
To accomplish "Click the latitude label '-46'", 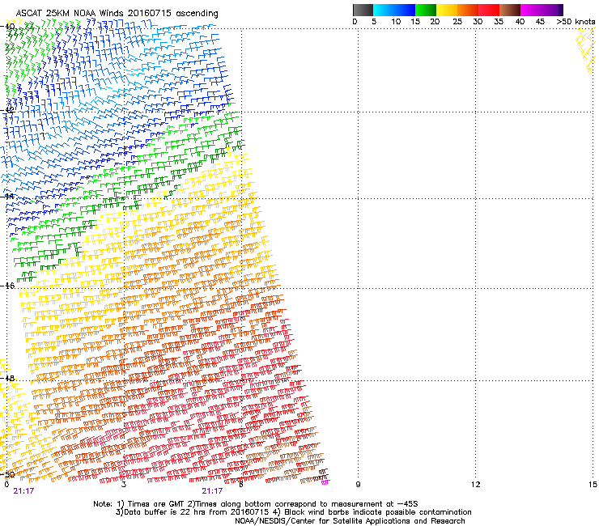I will pyautogui.click(x=8, y=286).
